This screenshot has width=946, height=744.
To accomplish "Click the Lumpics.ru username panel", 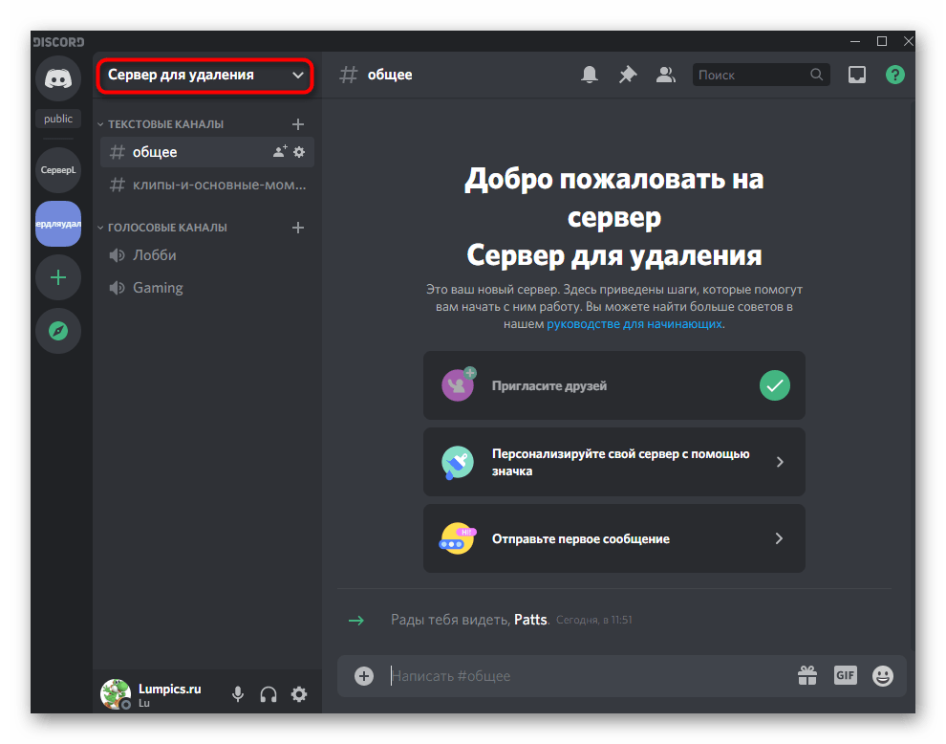I will point(170,695).
